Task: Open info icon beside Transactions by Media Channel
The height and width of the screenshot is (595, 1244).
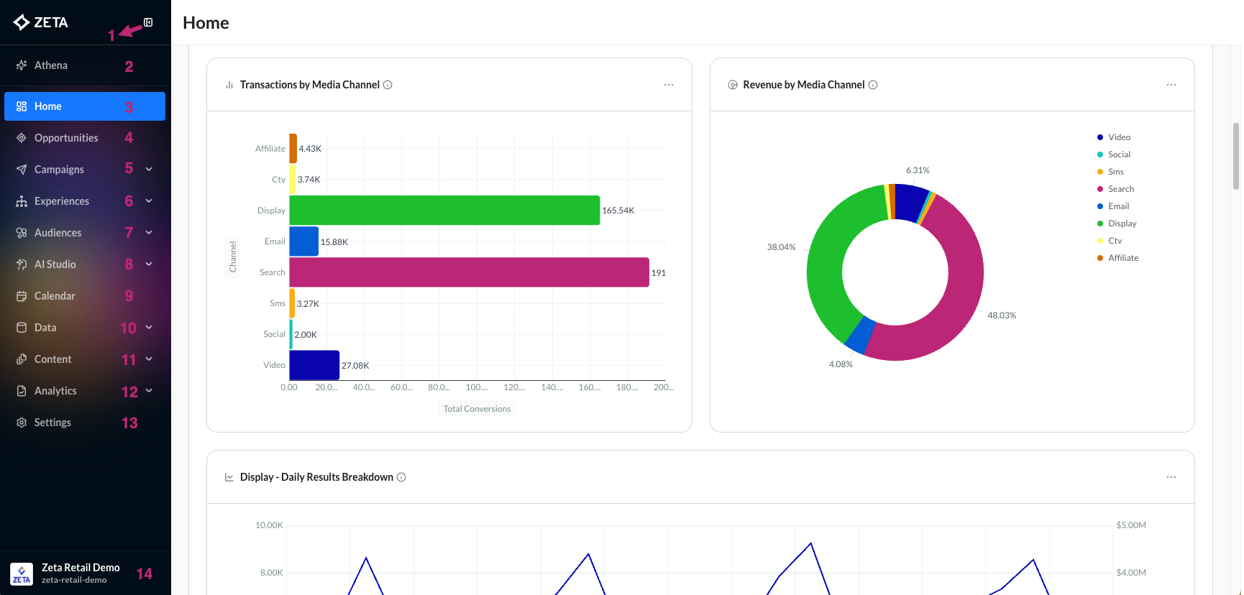Action: [x=388, y=85]
